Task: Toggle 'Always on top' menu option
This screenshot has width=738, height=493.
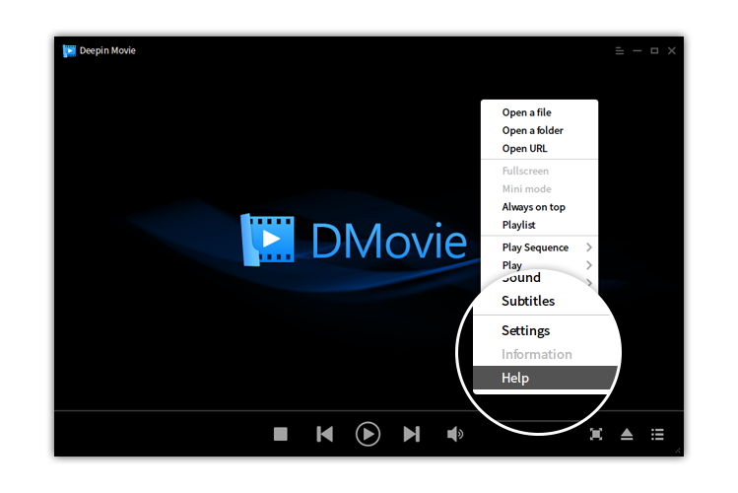Action: pyautogui.click(x=539, y=207)
